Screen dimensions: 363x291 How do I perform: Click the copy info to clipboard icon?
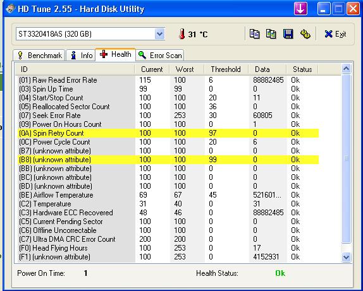coord(254,34)
